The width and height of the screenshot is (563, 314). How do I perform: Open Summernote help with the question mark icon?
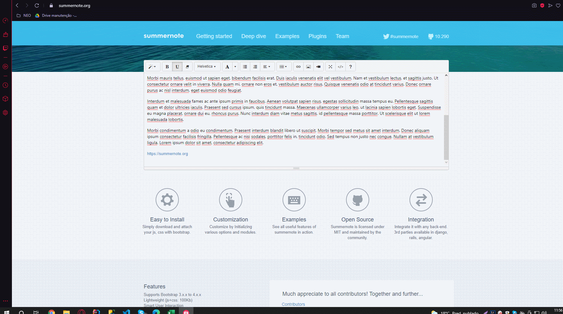[350, 66]
